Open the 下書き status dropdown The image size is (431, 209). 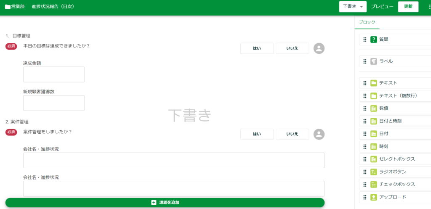point(353,7)
